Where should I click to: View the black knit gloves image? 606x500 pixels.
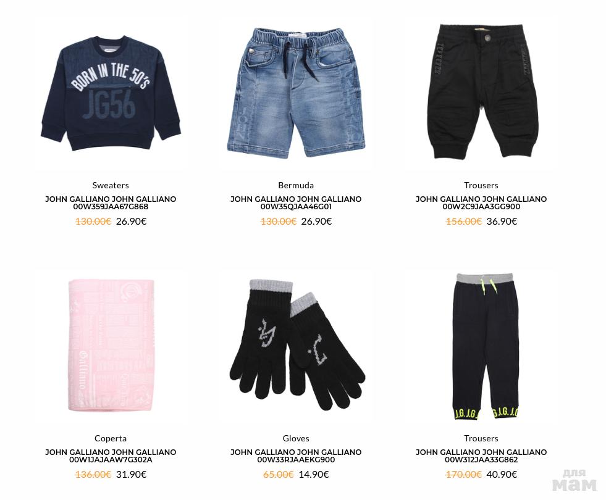click(297, 345)
